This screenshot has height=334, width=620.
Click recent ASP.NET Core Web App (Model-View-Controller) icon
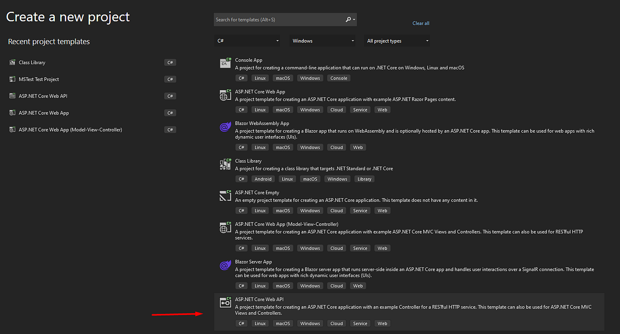(13, 130)
